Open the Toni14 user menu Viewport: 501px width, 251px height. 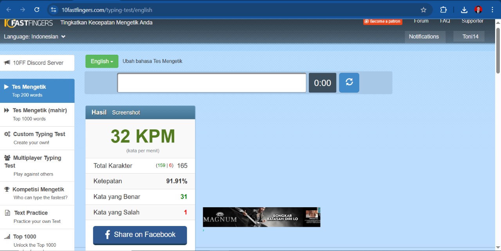pyautogui.click(x=470, y=36)
